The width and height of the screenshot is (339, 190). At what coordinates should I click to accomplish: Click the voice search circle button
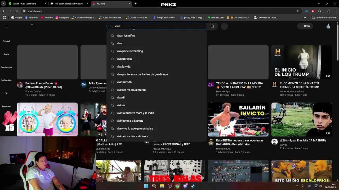click(x=224, y=26)
